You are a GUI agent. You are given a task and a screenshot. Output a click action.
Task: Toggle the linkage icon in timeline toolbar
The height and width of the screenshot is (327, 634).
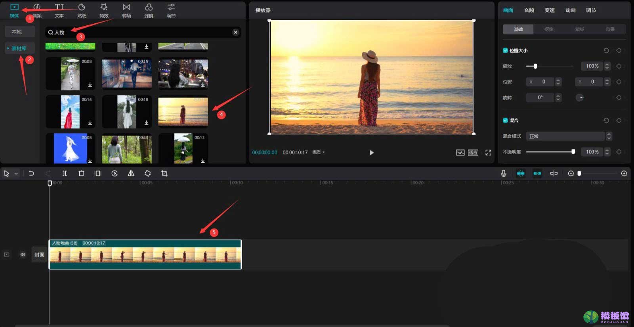(x=537, y=173)
